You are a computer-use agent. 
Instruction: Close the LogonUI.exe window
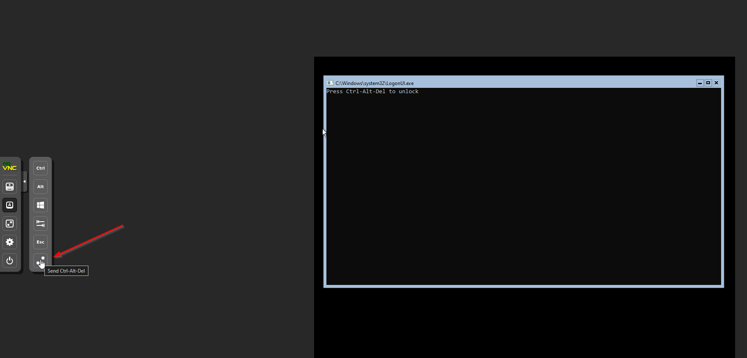pos(716,83)
